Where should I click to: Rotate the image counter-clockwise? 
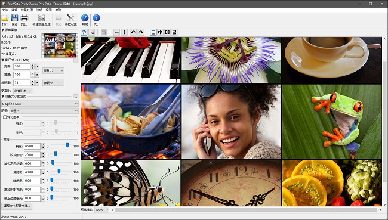point(133,32)
